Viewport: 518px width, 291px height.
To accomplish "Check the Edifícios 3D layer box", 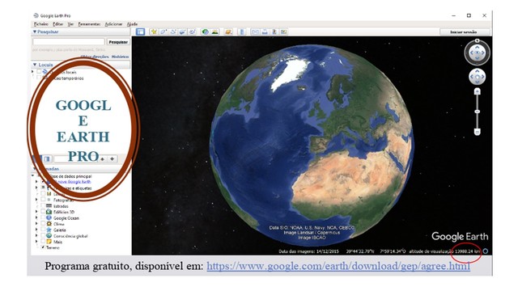I will (43, 212).
